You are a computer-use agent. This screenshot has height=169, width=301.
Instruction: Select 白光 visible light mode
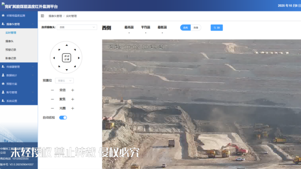pyautogui.click(x=185, y=28)
